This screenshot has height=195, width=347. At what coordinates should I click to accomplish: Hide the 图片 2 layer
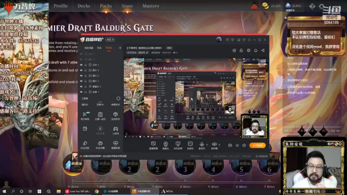tap(81, 75)
